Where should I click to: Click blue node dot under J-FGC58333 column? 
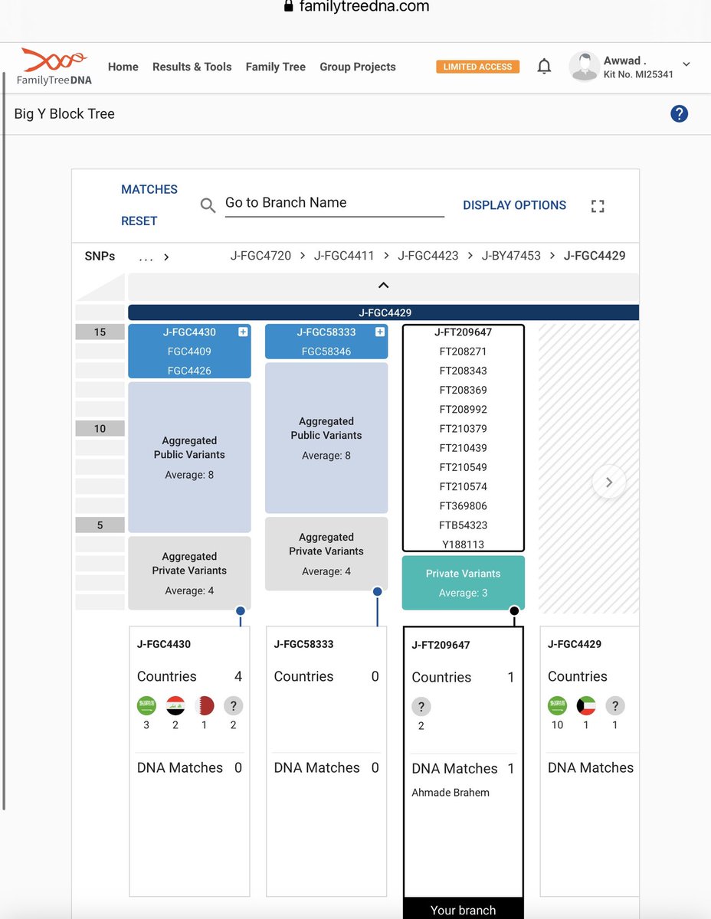pyautogui.click(x=377, y=591)
